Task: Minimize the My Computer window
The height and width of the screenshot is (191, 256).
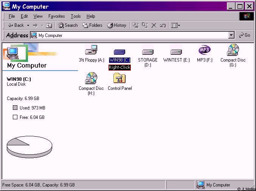Action: point(231,6)
